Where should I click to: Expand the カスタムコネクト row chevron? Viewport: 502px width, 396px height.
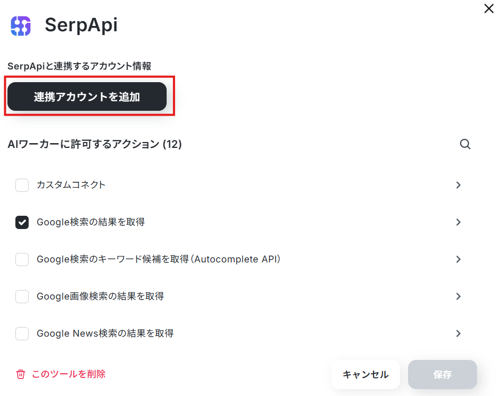click(458, 185)
